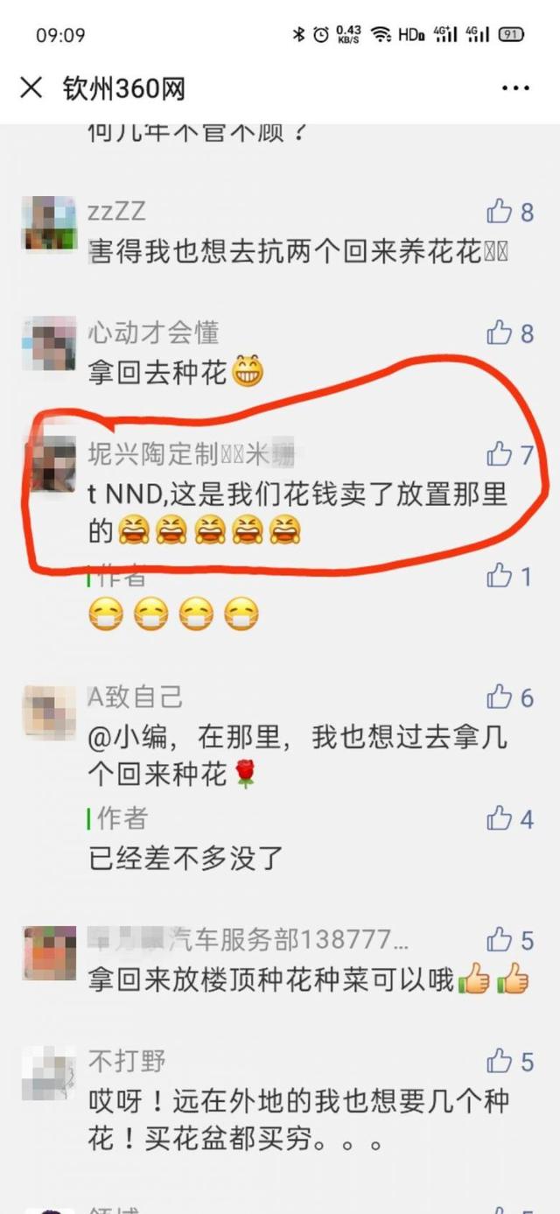The width and height of the screenshot is (560, 1214).
Task: Tap the comment 拿回来放楼顶种花种菜可以哦
Action: click(271, 979)
